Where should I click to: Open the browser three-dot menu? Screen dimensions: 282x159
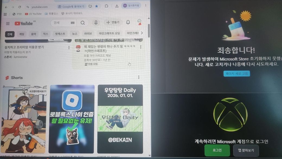[x=146, y=5]
